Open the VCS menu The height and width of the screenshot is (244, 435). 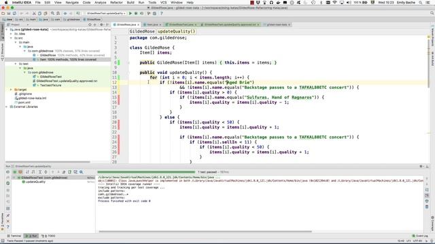pyautogui.click(x=164, y=3)
